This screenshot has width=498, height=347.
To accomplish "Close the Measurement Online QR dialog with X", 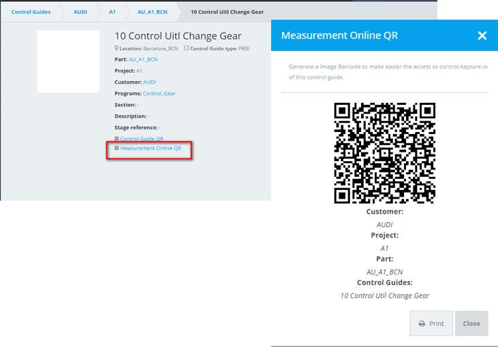I will pyautogui.click(x=482, y=35).
